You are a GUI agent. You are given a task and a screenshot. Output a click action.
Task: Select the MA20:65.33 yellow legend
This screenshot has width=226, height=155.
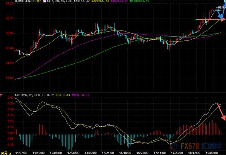(x=100, y=1)
